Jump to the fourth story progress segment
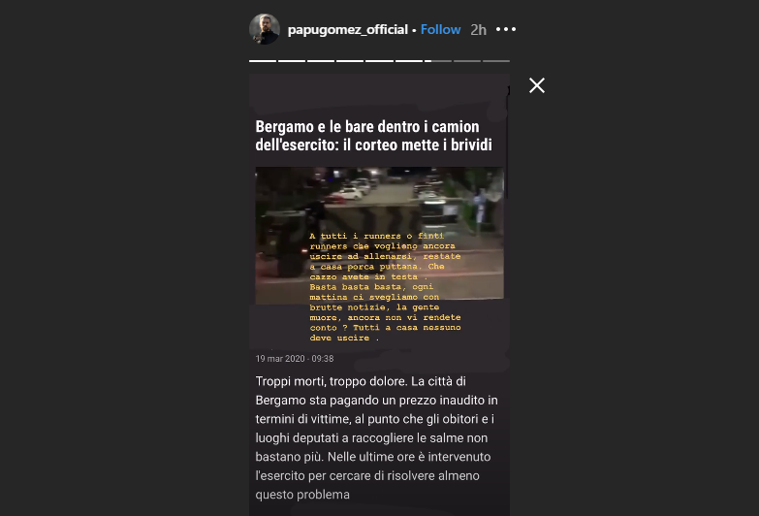Screen dimensions: 759x516 pos(350,61)
